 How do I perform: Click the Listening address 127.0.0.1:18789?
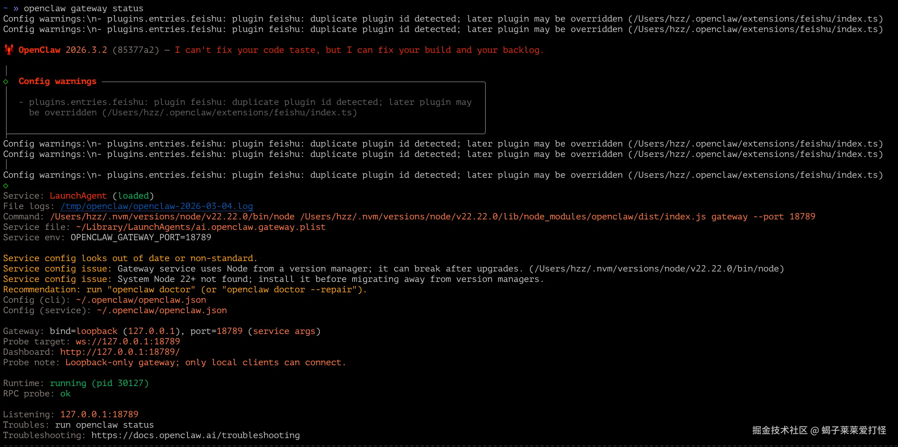pyautogui.click(x=99, y=414)
